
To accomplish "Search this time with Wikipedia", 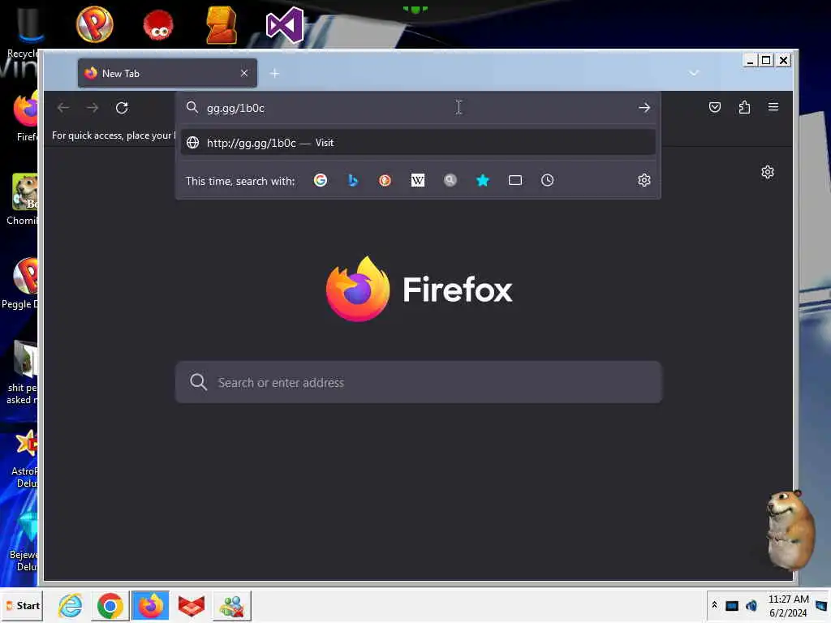I will point(418,180).
